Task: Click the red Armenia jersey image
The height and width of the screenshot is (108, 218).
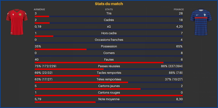Action: click(x=17, y=22)
